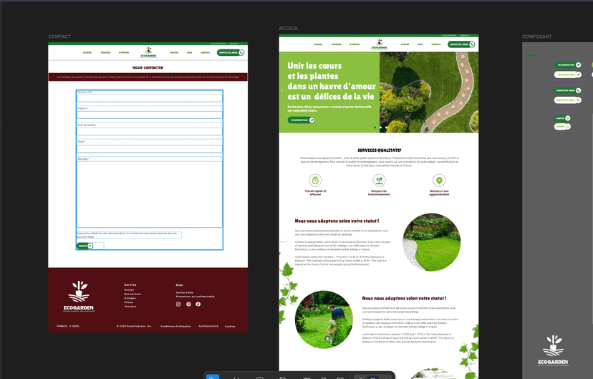
Task: Click the EcoGarden logo in Acceuil header
Action: point(378,44)
